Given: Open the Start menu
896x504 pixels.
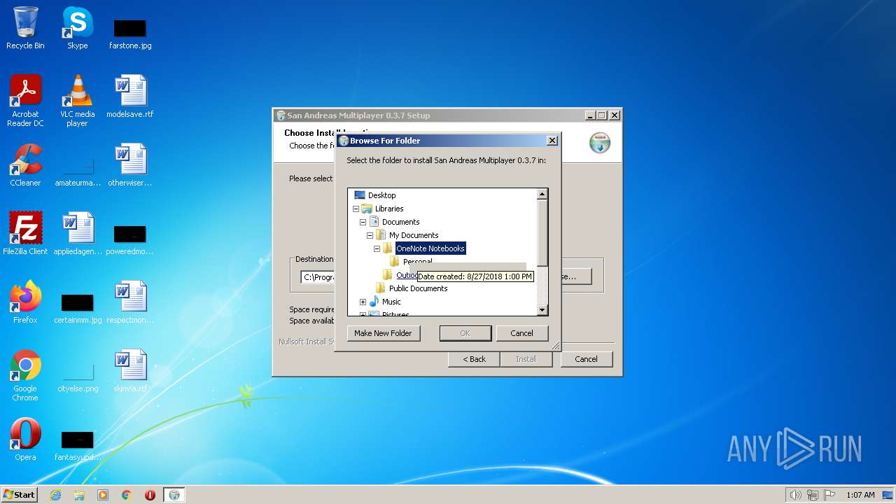Looking at the screenshot, I should pos(19,495).
